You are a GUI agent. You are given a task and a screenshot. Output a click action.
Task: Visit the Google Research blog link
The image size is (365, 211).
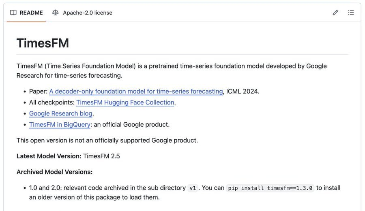[x=61, y=113]
